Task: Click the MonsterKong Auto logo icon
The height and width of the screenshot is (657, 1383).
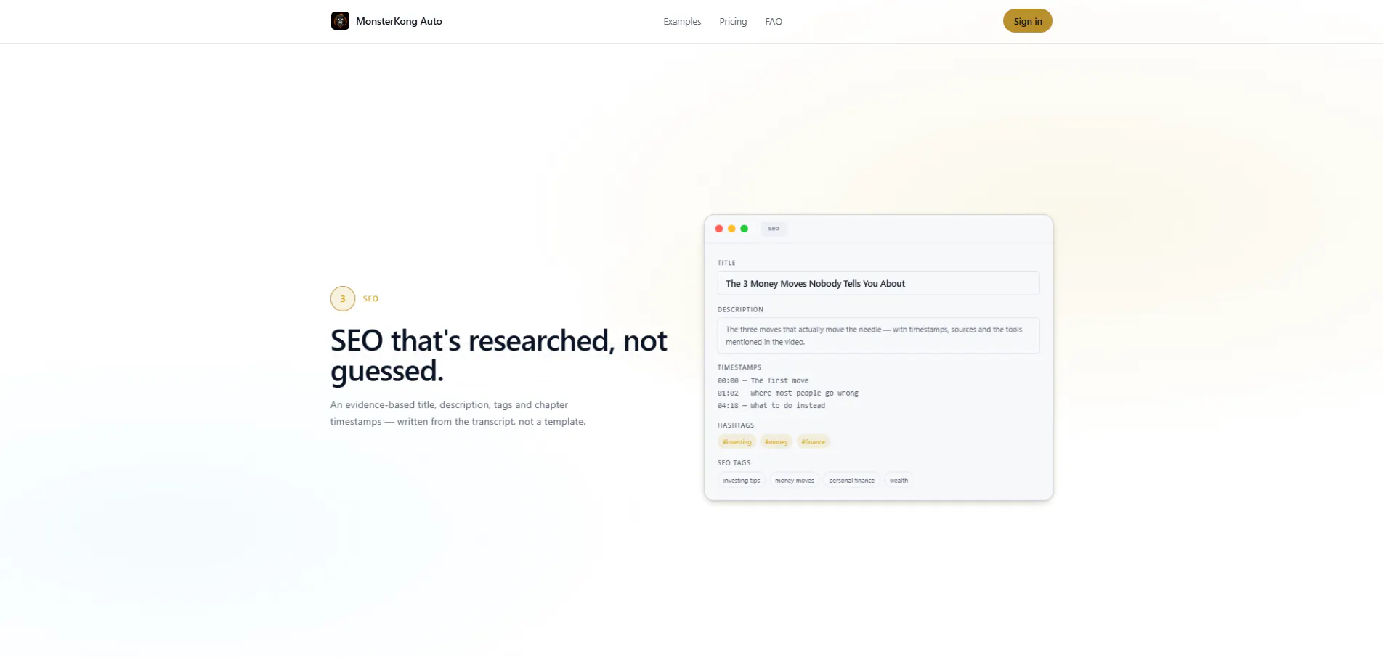Action: [340, 21]
